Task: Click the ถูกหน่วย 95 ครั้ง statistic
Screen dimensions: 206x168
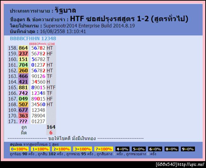Action: 80,154
